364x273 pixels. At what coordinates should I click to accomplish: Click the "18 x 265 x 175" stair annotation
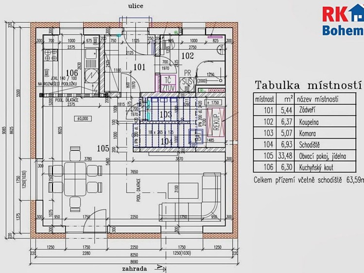161,132
